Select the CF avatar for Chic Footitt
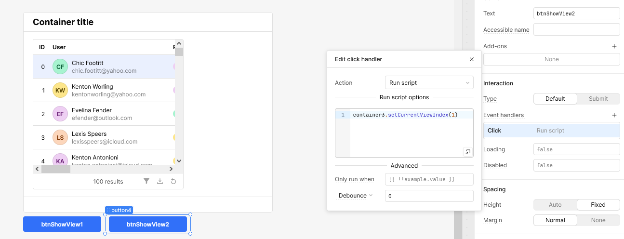Screen dimensions: 624x239 point(60,67)
